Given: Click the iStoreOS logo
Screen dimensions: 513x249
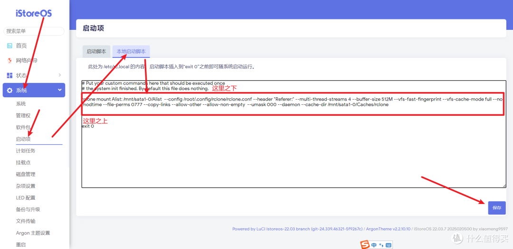Looking at the screenshot, I should [x=34, y=13].
